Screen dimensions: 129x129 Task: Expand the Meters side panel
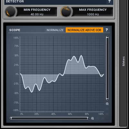[x=124, y=61]
